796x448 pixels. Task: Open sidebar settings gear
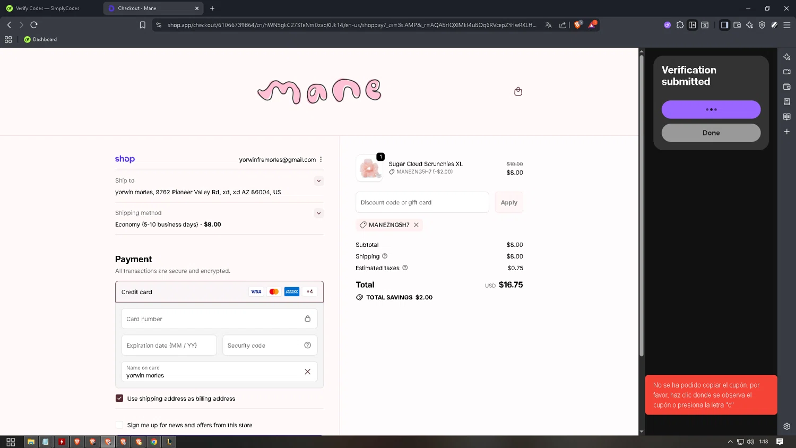pyautogui.click(x=786, y=426)
